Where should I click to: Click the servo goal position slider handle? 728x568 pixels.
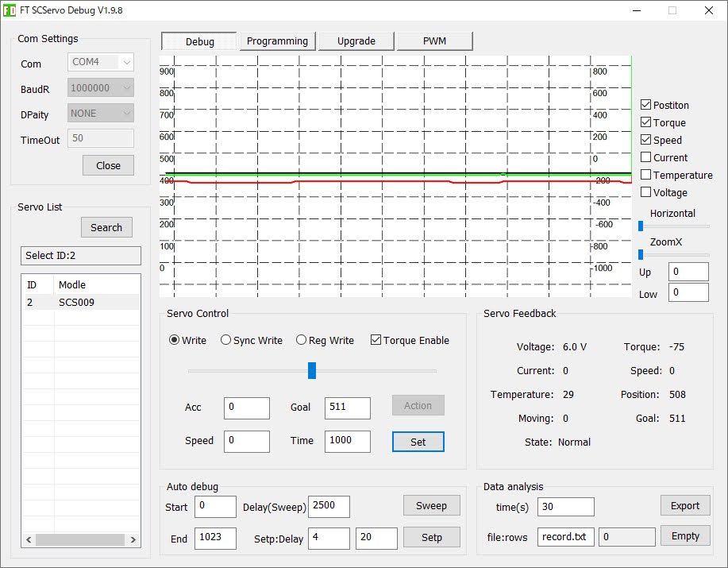312,371
